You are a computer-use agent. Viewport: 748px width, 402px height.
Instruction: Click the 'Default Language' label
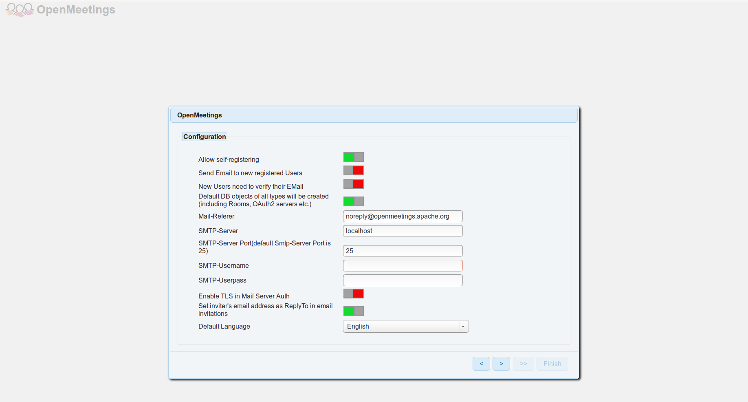point(224,326)
